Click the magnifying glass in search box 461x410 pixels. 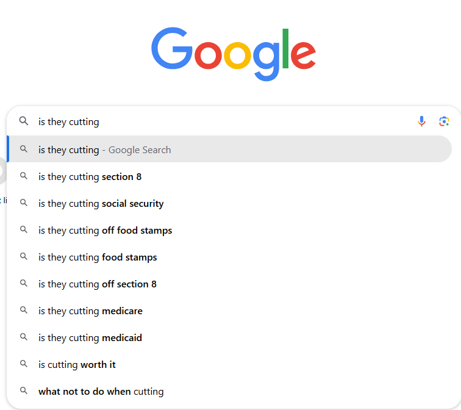(x=24, y=121)
